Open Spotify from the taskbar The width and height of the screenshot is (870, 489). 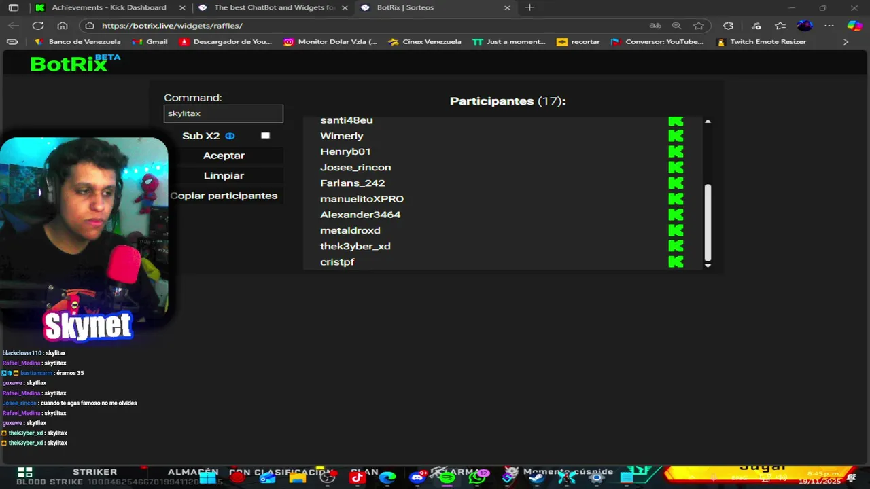447,477
